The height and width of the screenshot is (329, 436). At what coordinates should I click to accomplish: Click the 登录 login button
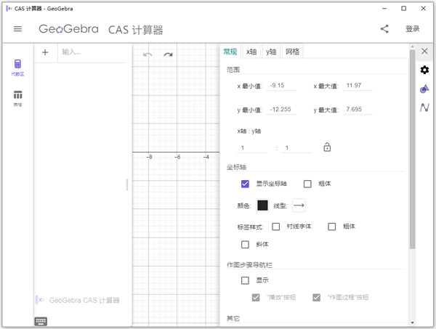[x=412, y=29]
